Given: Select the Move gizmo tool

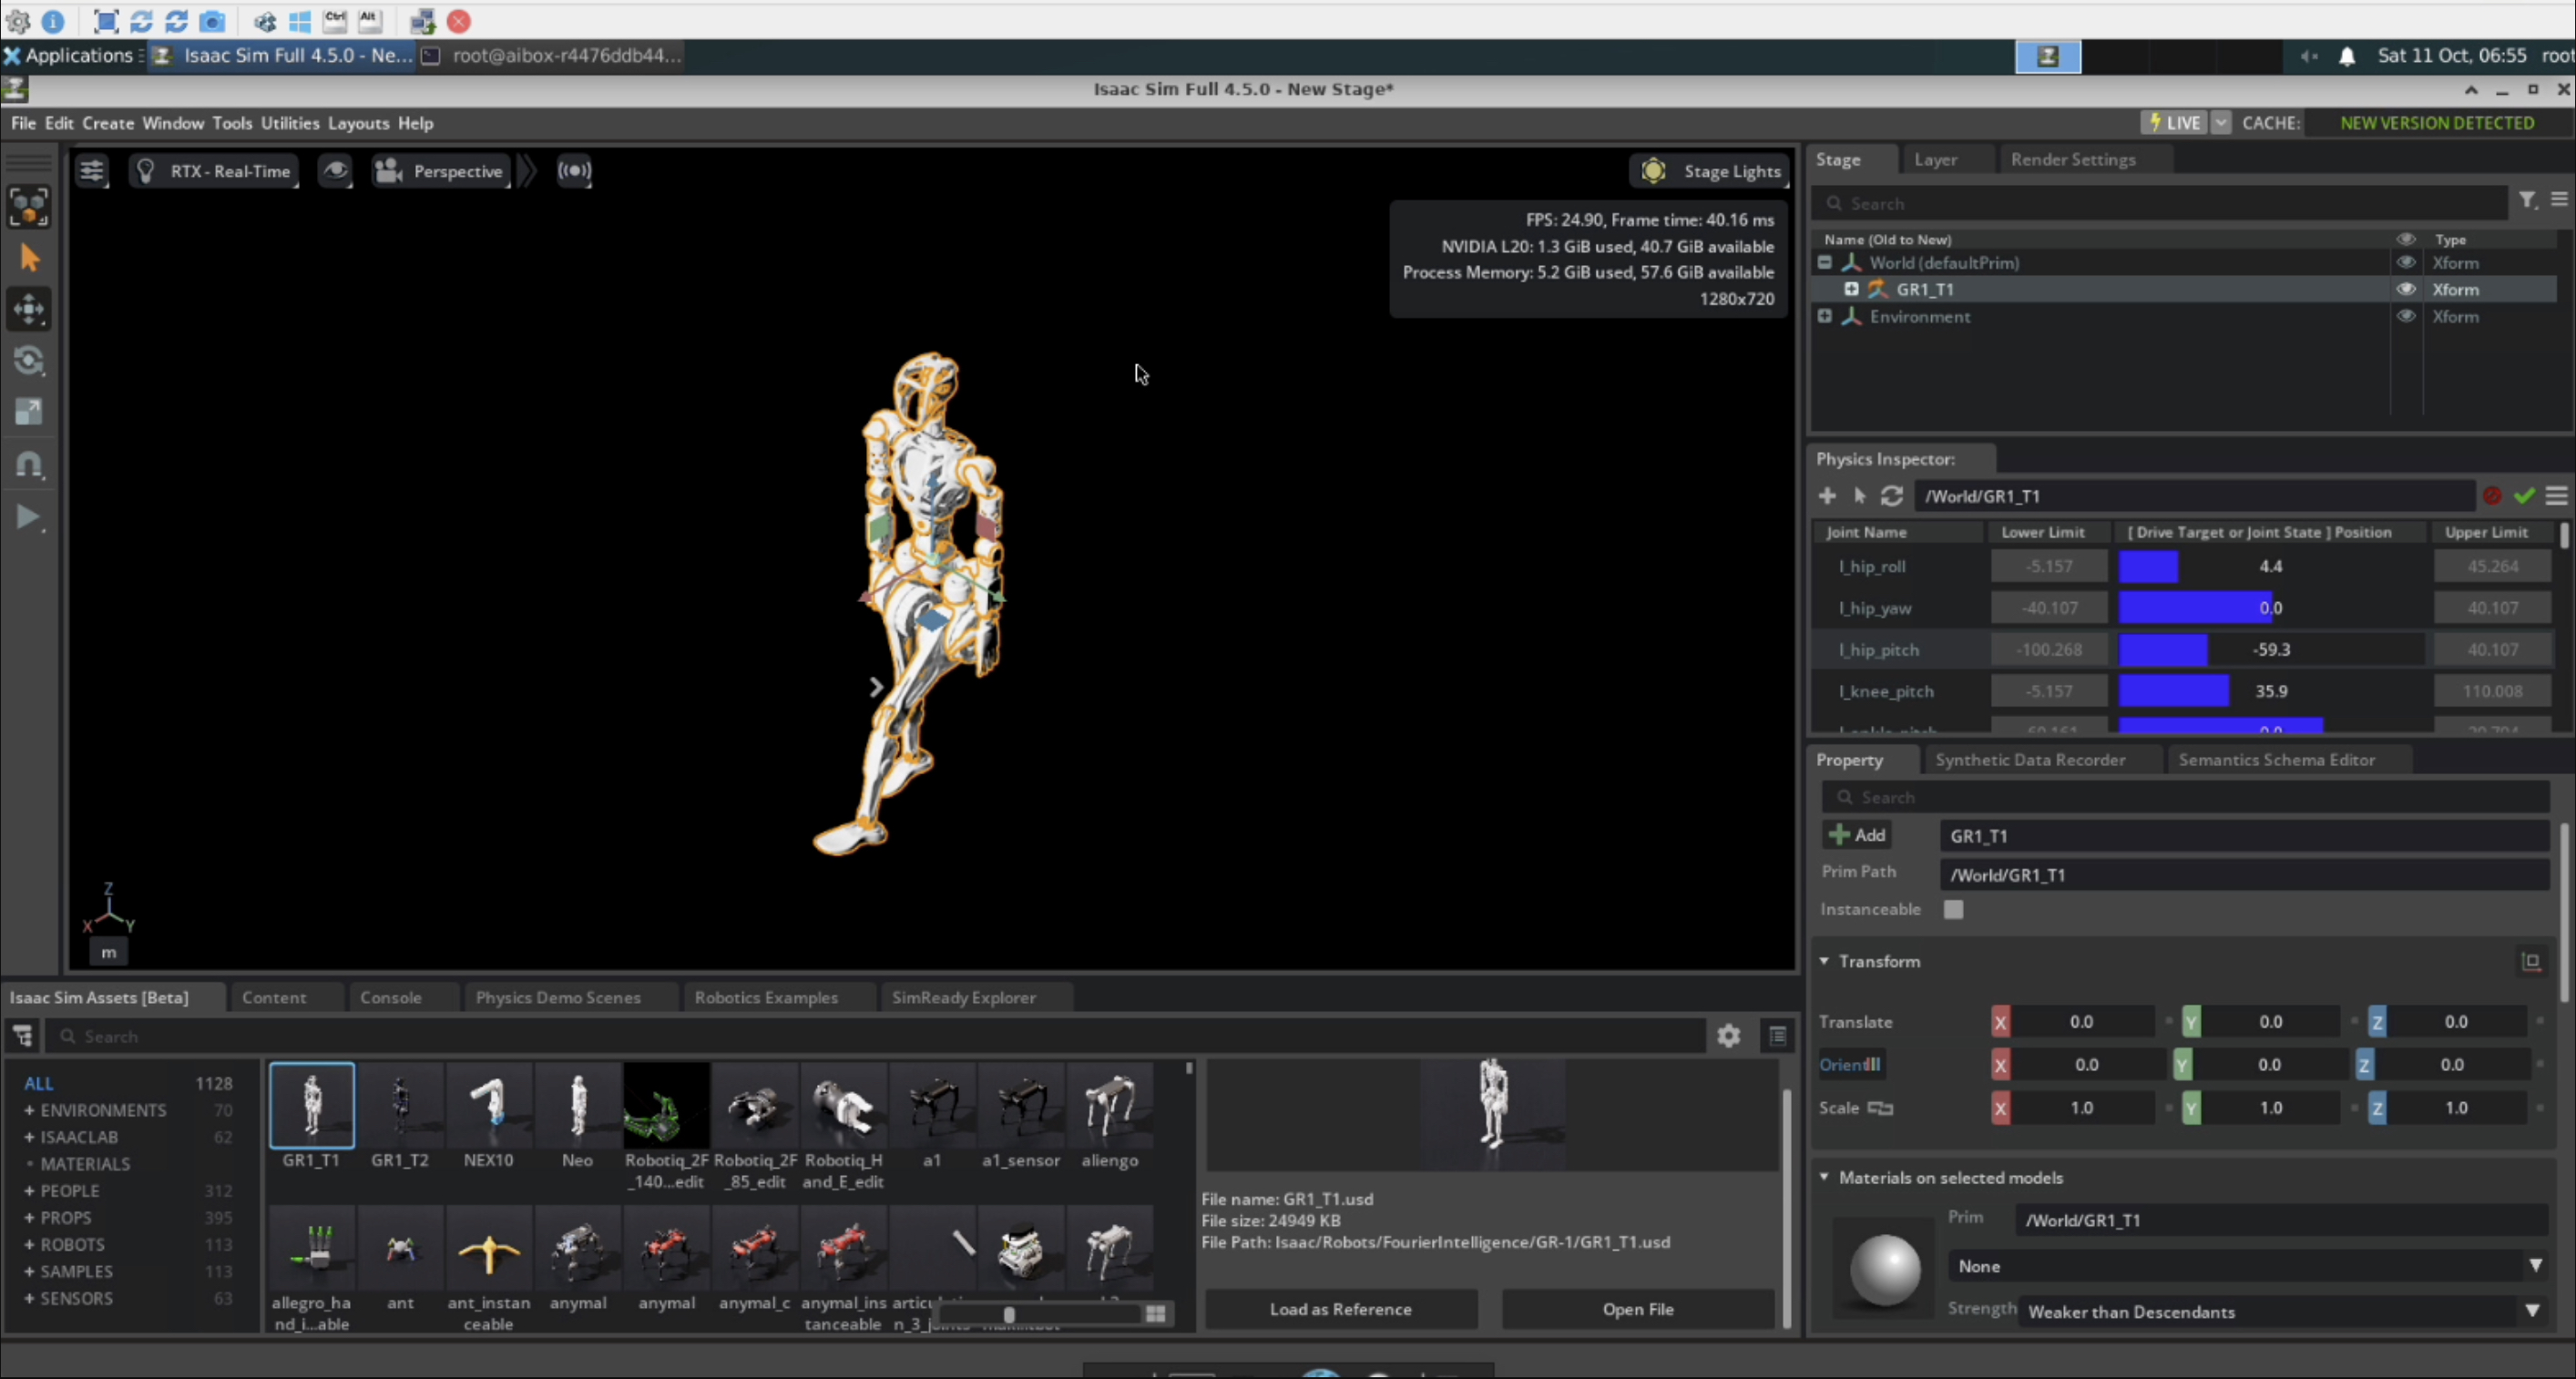Looking at the screenshot, I should [x=28, y=309].
